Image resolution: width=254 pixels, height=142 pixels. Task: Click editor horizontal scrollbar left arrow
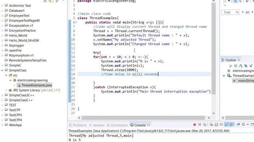coord(79,118)
